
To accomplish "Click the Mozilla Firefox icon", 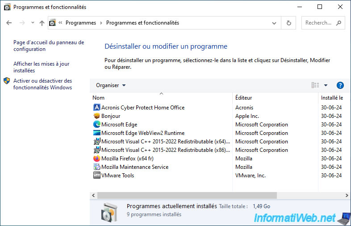I will tap(96, 159).
